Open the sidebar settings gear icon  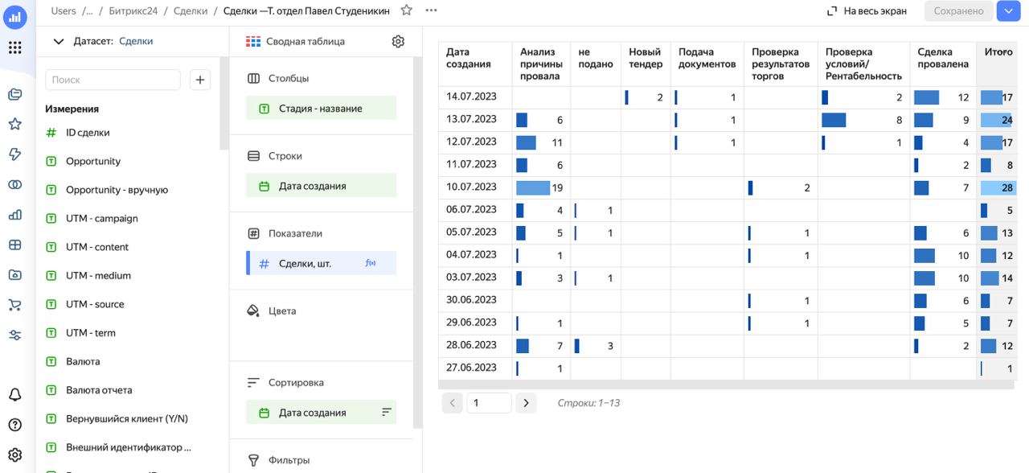[x=14, y=454]
